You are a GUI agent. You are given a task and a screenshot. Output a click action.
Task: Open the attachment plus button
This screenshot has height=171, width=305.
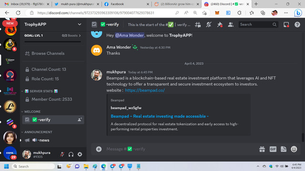tap(99, 149)
